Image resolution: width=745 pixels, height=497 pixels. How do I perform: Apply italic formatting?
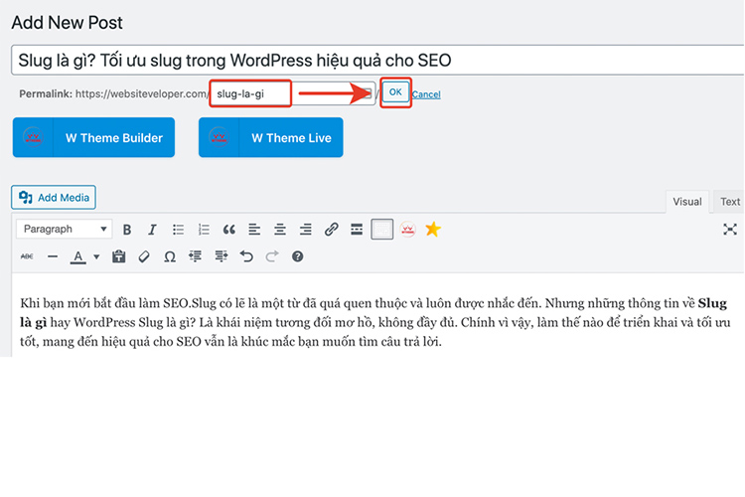pos(152,230)
